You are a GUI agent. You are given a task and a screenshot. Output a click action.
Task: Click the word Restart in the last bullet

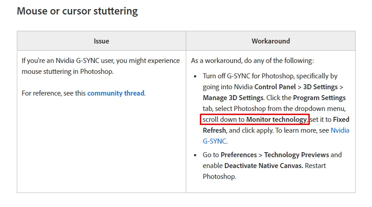pos(316,165)
